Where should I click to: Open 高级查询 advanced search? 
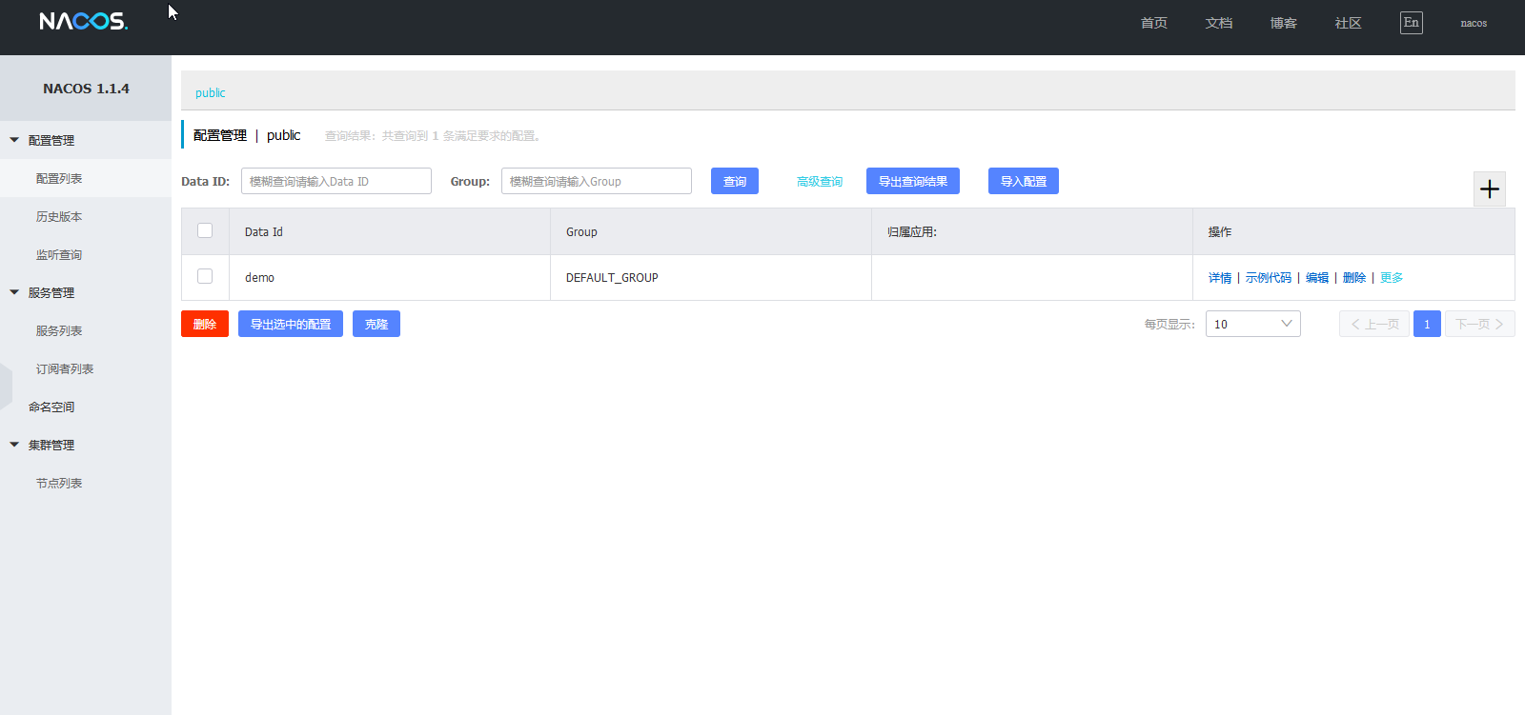(820, 181)
